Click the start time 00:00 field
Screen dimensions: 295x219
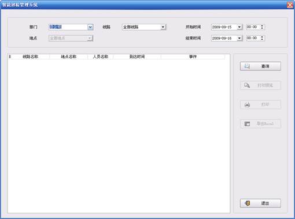pyautogui.click(x=253, y=27)
